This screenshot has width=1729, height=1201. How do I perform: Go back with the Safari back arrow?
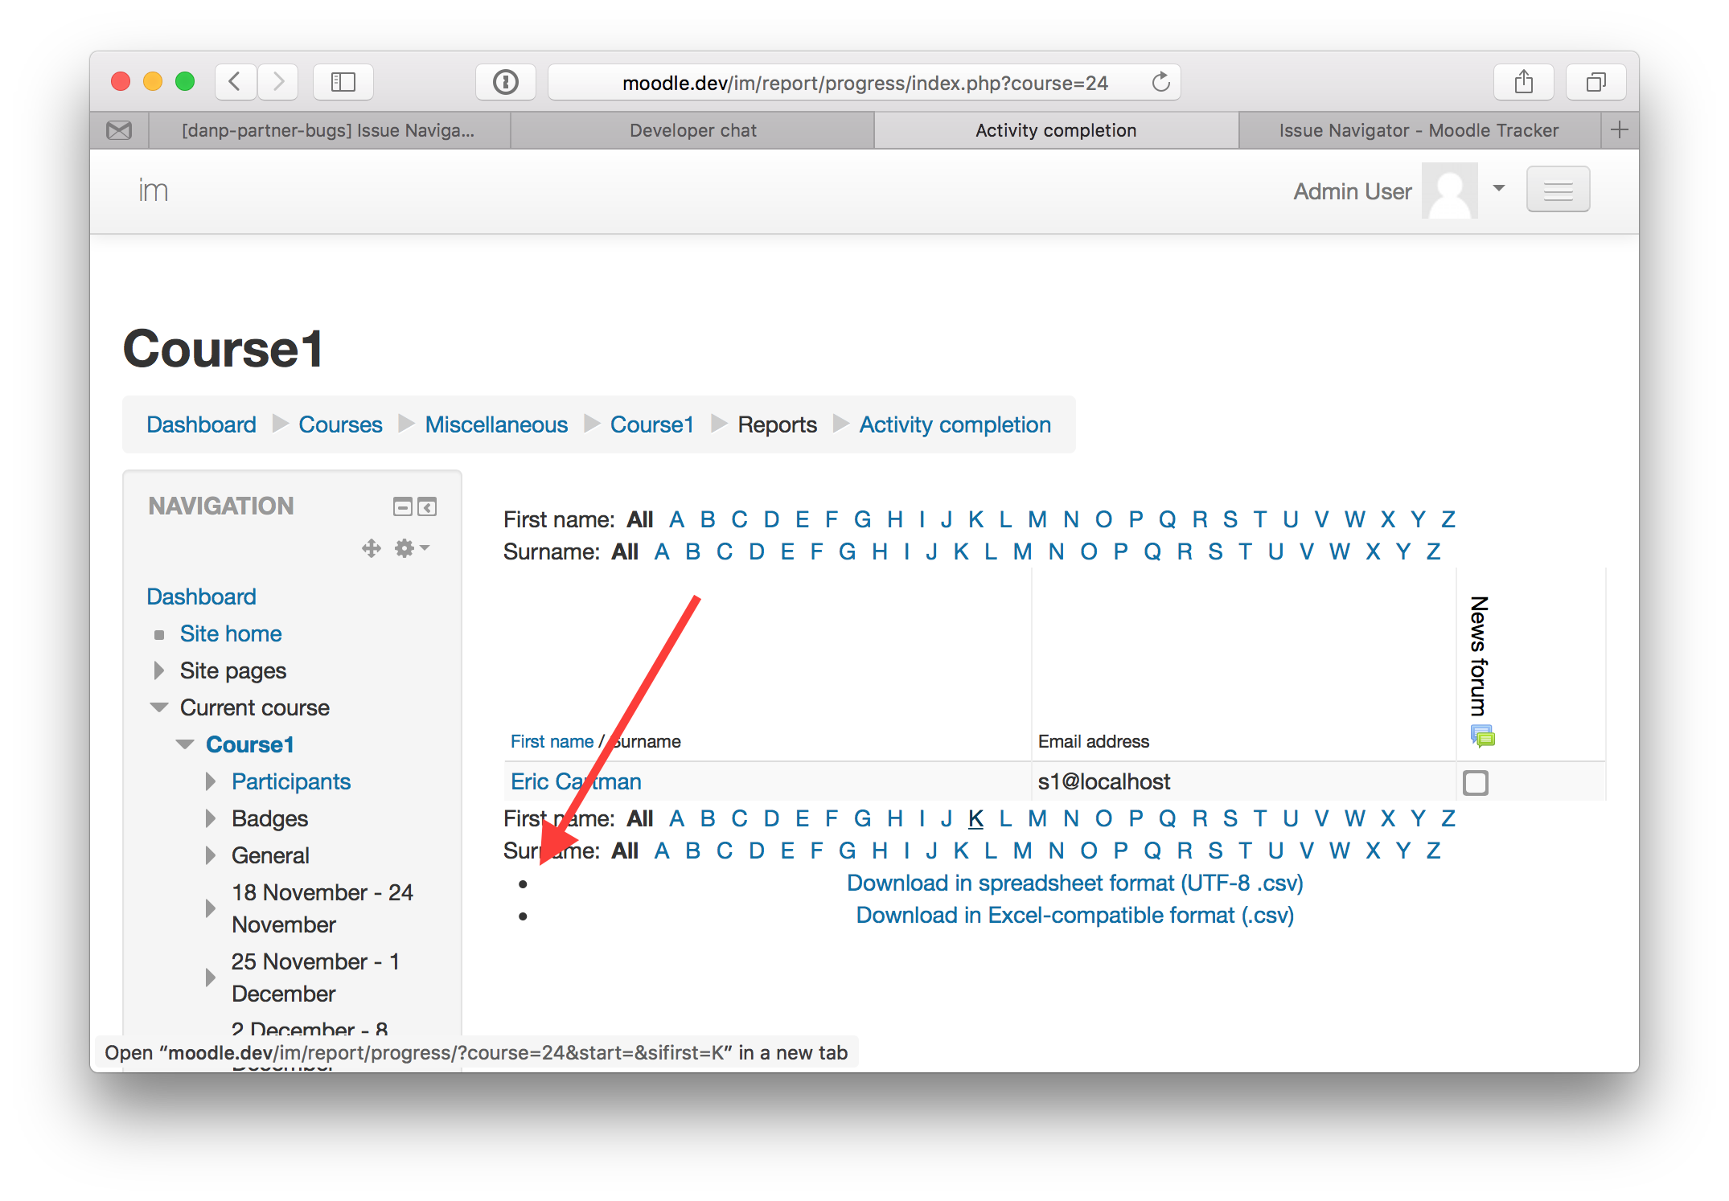236,82
